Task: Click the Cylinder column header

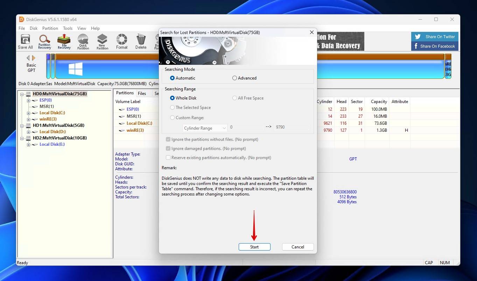Action: click(324, 102)
